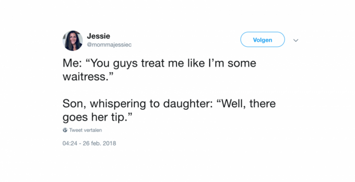This screenshot has width=355, height=182.
Task: Translate the tweet via Tweet vertalen
Action: coord(85,130)
